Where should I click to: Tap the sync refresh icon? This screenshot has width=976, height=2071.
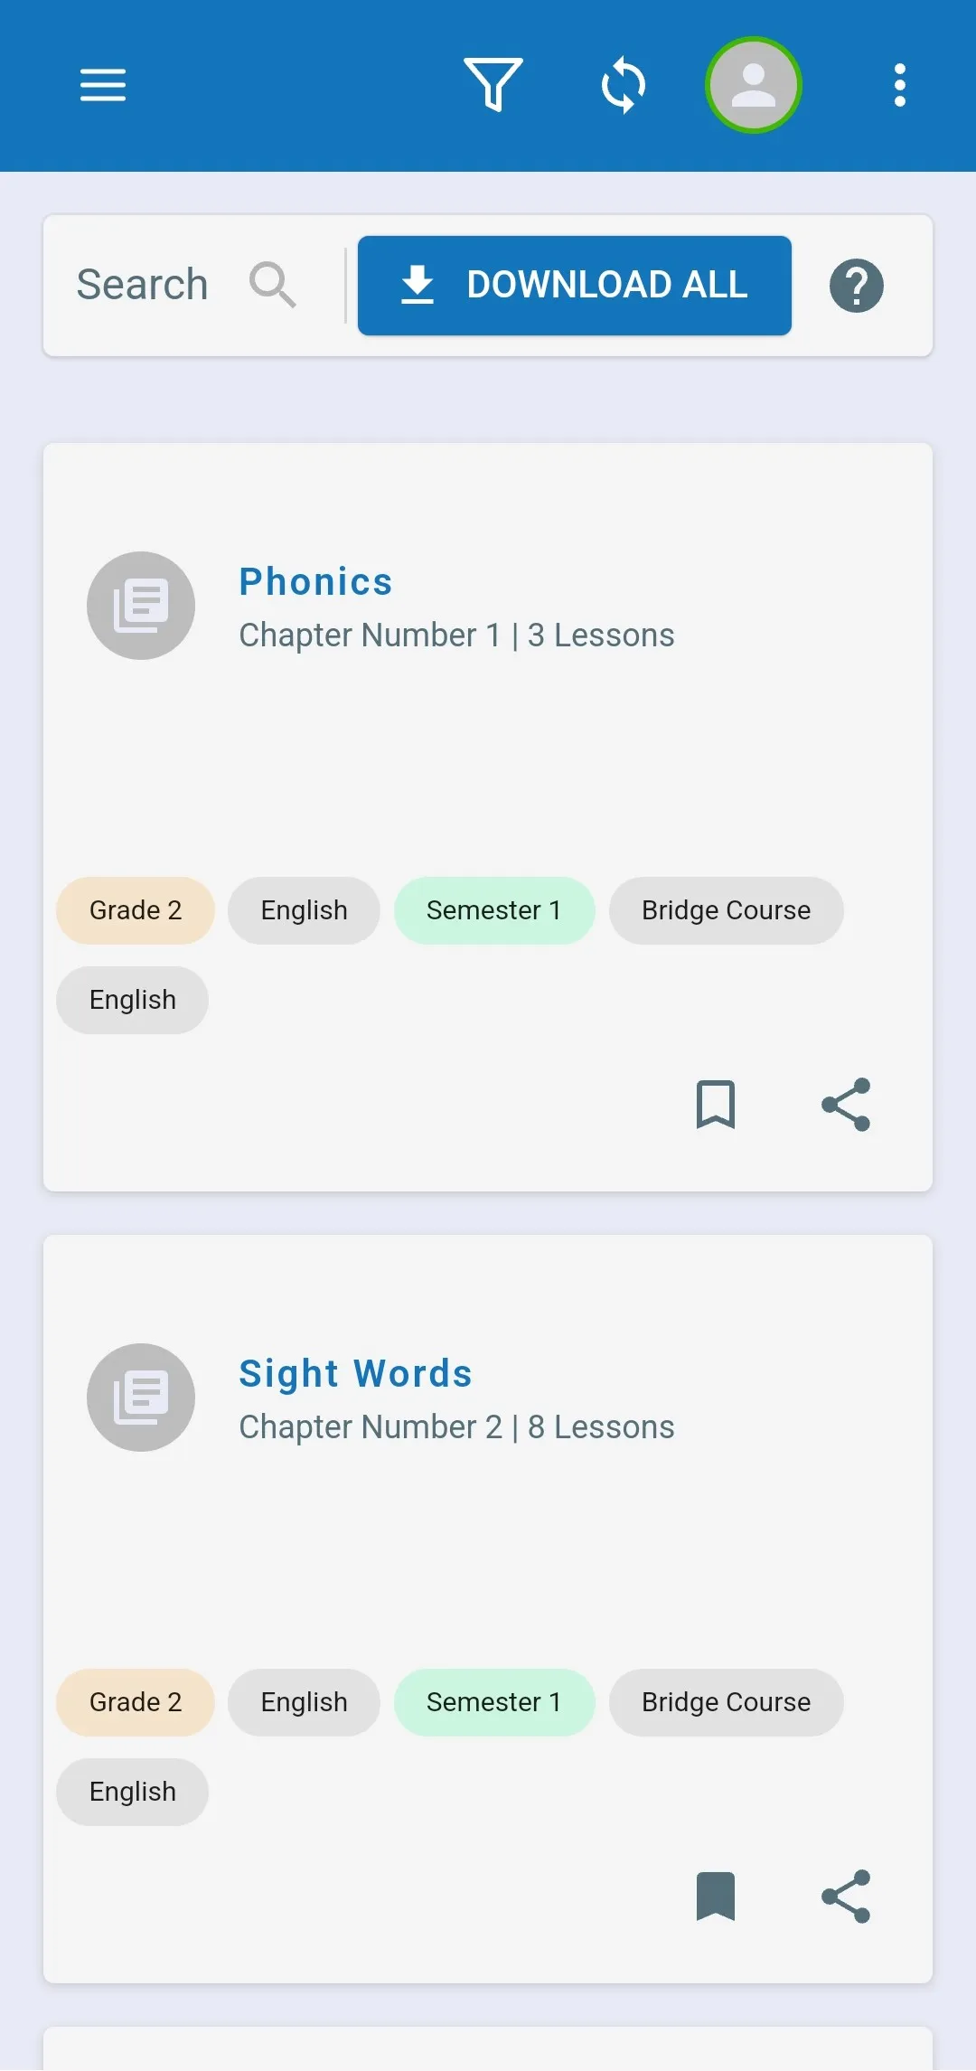(x=624, y=85)
